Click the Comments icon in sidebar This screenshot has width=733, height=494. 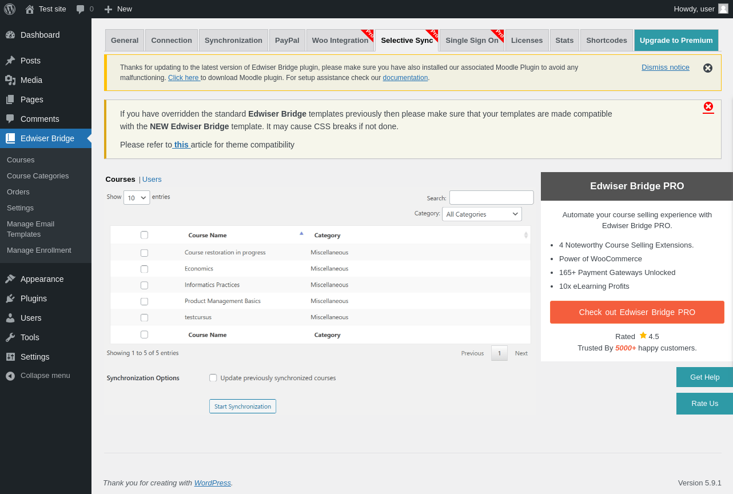coord(10,119)
